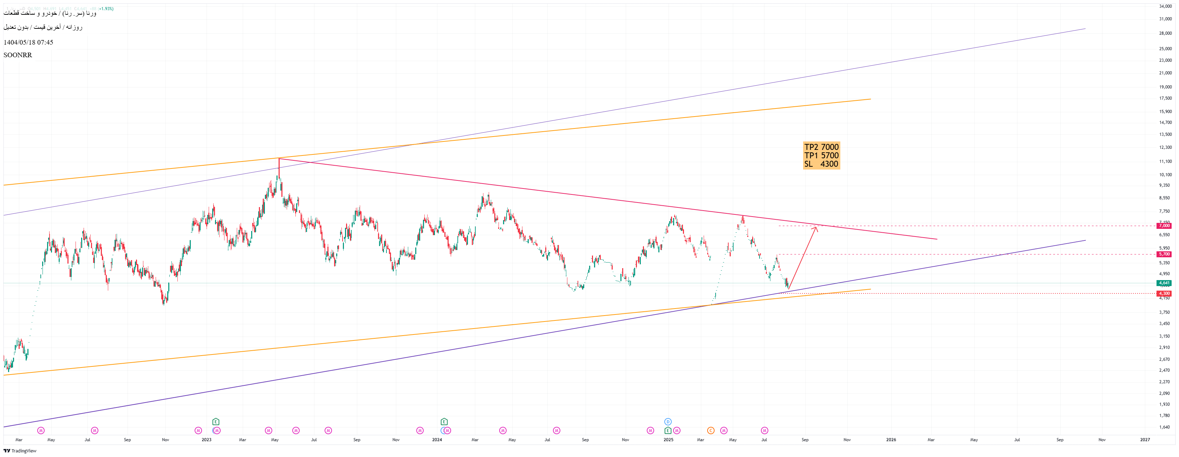The image size is (1179, 457).
Task: Click the 12,300 value on the price axis
Action: click(1165, 148)
